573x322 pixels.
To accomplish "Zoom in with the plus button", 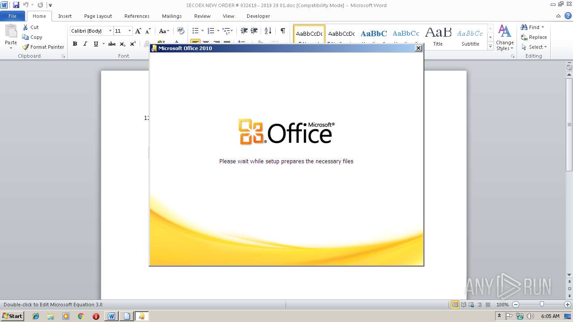I will coord(568,305).
